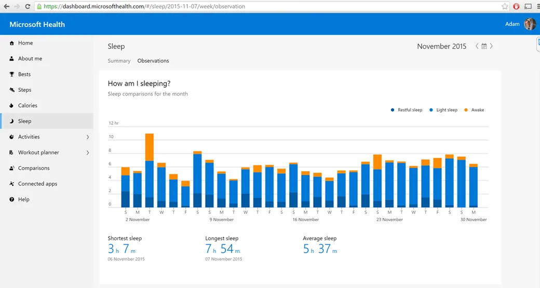
Task: Open Home from the sidebar
Action: [x=47, y=43]
